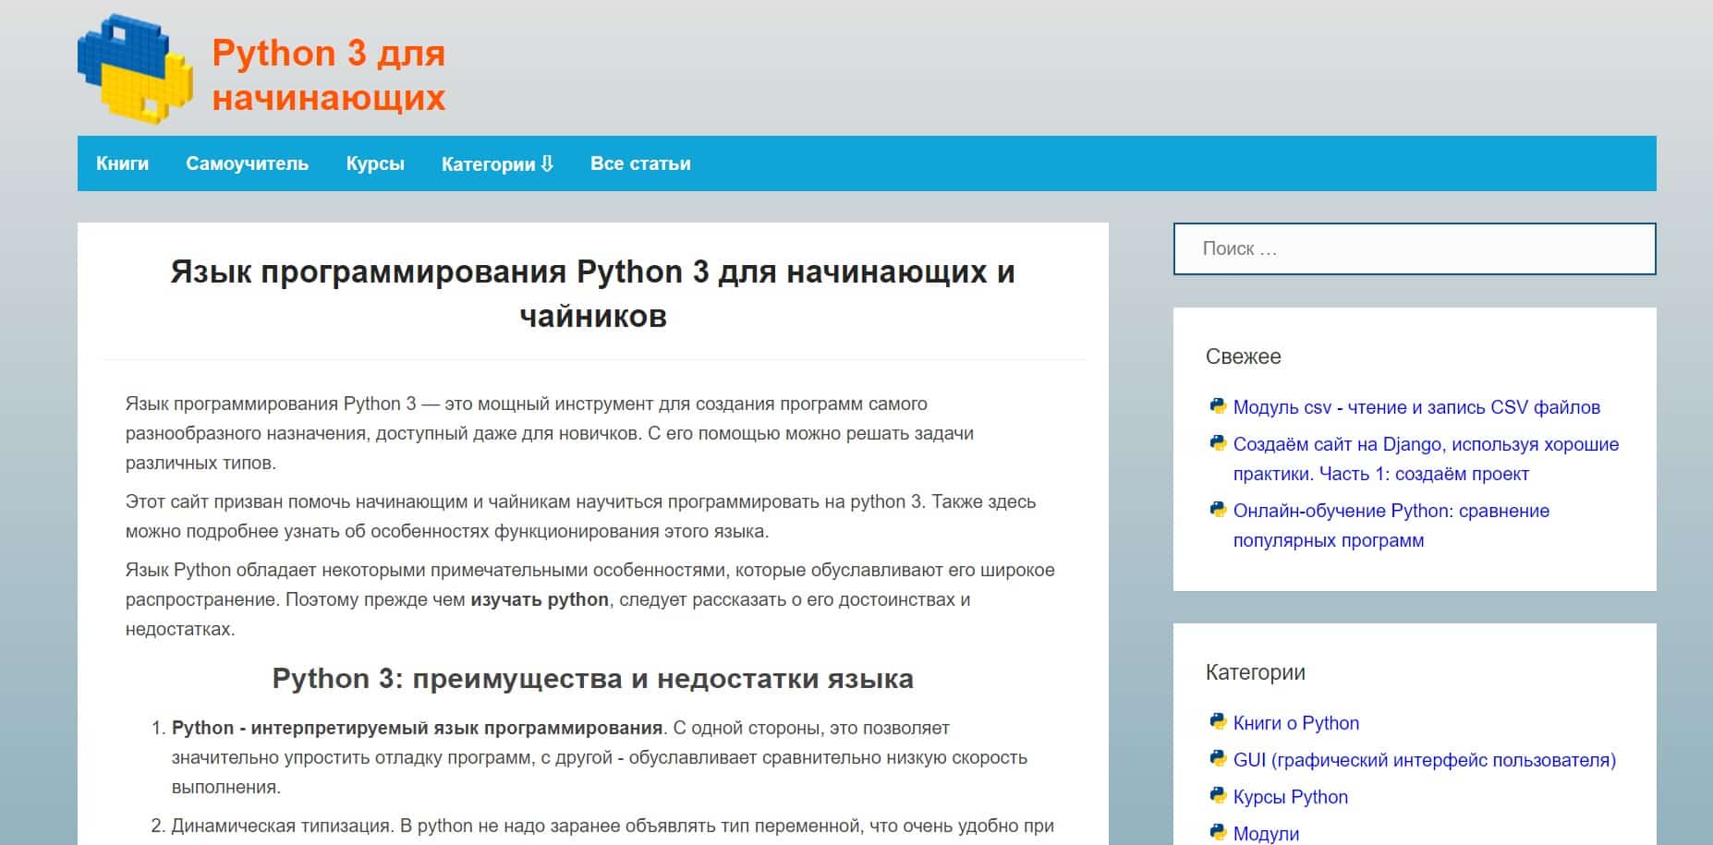The width and height of the screenshot is (1713, 845).
Task: Click the page heading 'Язык программирования Python 3 для начинающих и чайников'
Action: (593, 294)
